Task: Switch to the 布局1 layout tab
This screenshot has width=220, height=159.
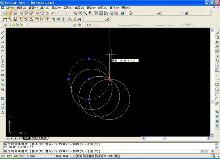Action: (x=34, y=138)
